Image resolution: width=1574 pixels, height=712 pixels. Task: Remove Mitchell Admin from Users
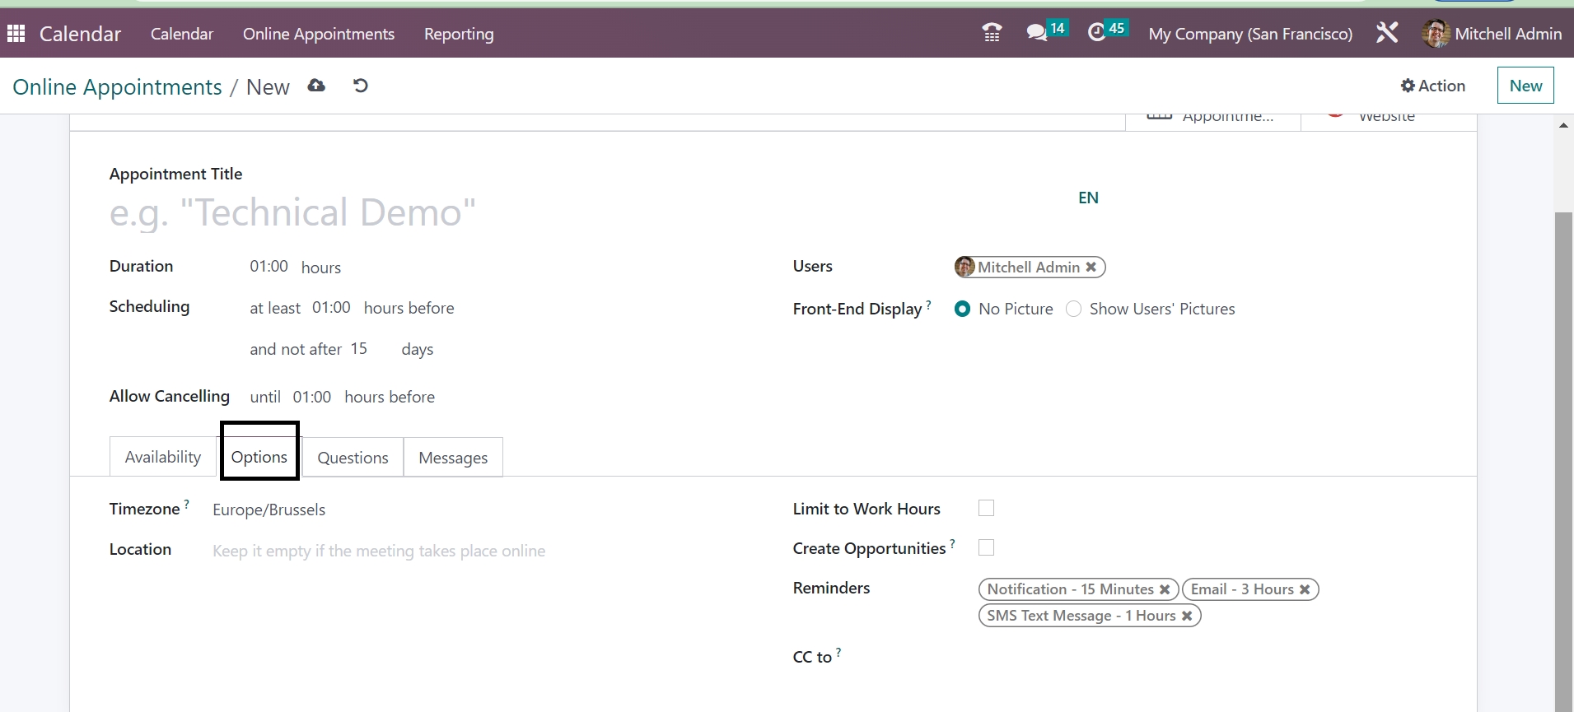tap(1091, 268)
